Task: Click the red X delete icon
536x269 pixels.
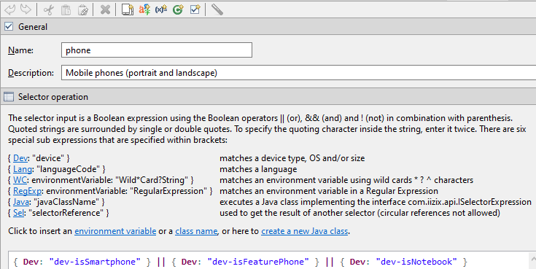Action: pos(105,10)
